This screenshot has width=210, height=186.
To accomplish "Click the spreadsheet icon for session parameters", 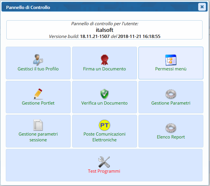I will tap(38, 125).
